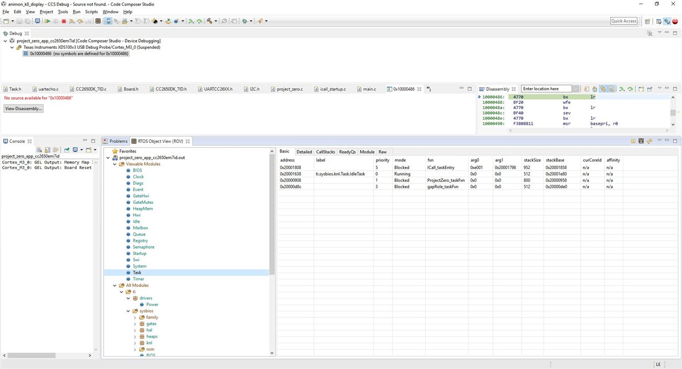The height and width of the screenshot is (369, 682).
Task: Expand the family folder under sysbios
Action: (x=135, y=317)
